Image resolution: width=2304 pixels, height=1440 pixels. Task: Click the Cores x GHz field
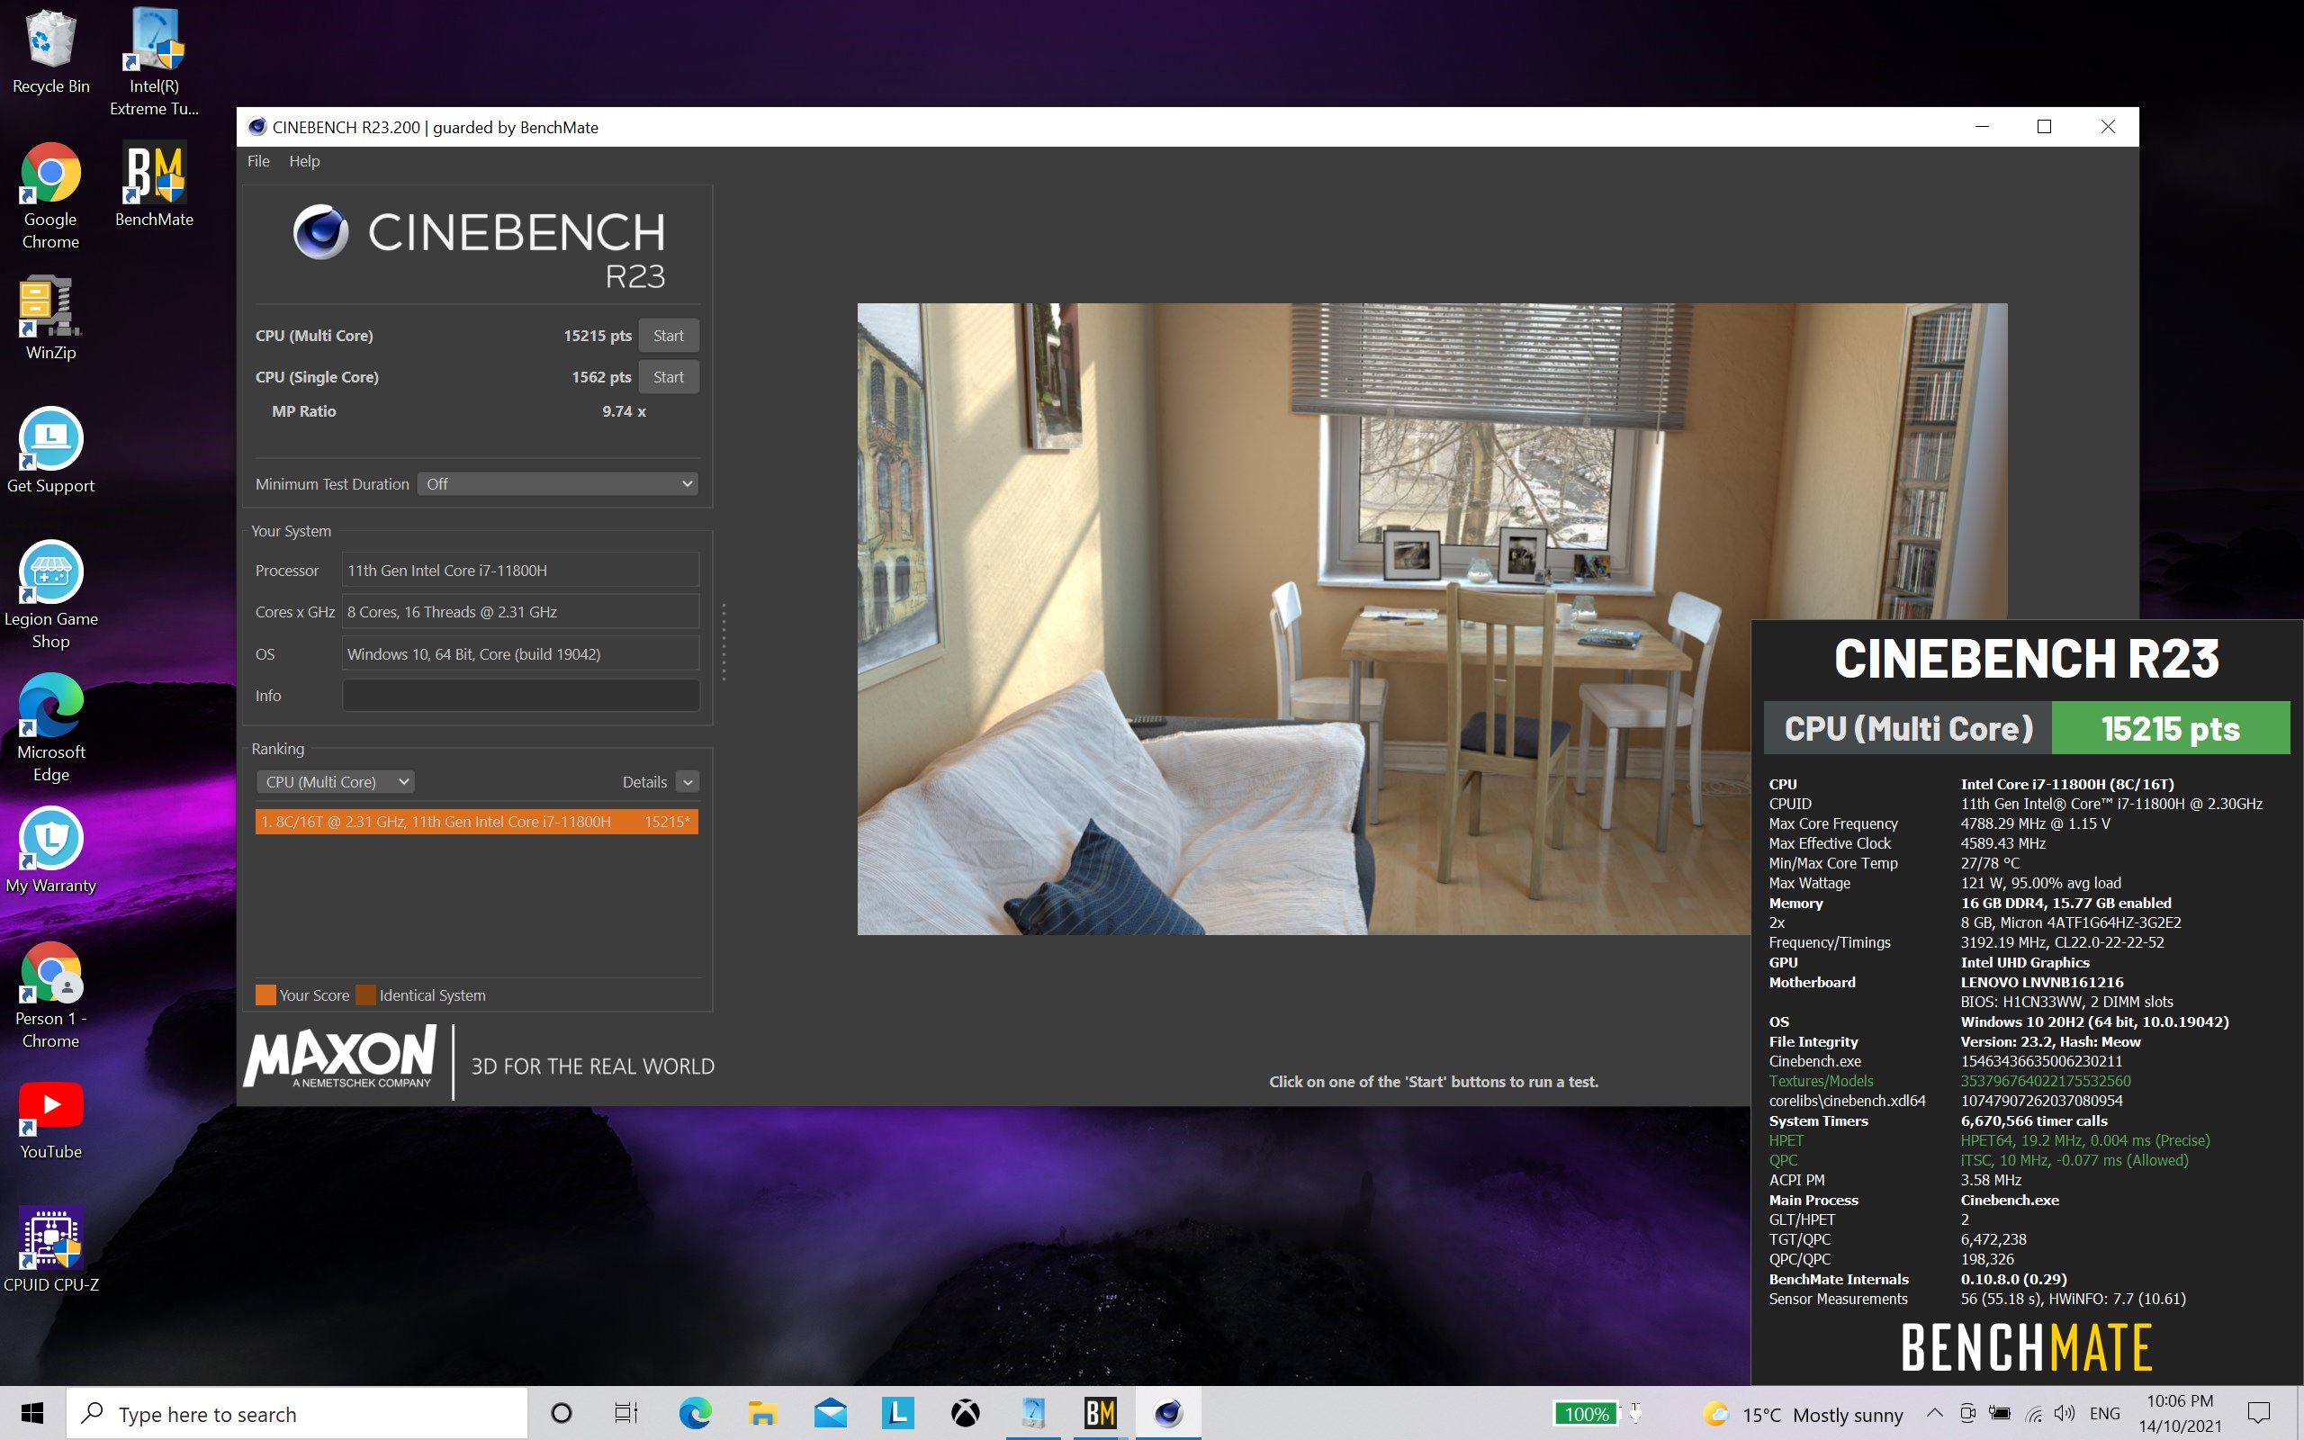[x=521, y=611]
